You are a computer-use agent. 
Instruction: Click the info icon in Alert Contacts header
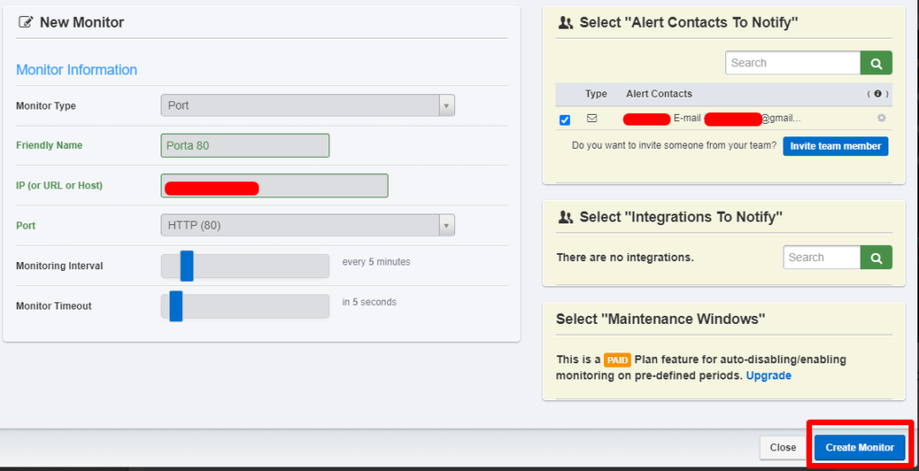point(878,93)
